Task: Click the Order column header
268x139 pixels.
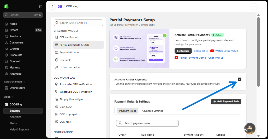Action: point(122,135)
